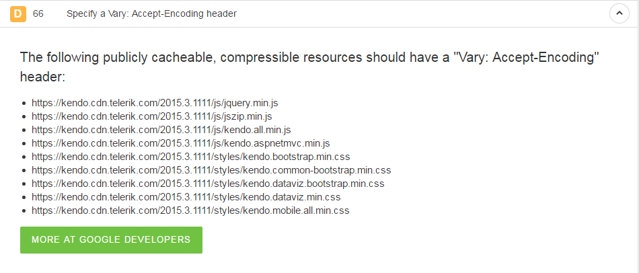Open the kendo.dataviz.bootstrap.min.css link
This screenshot has width=639, height=273.
208,184
